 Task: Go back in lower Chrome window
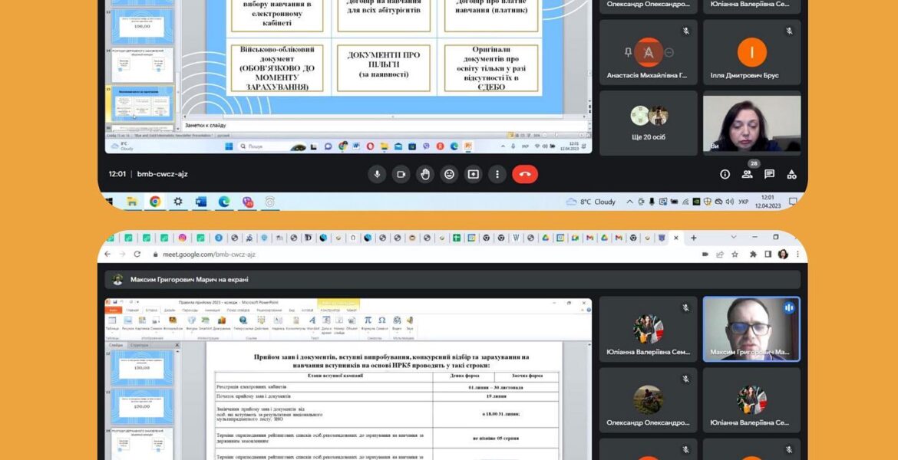(107, 254)
